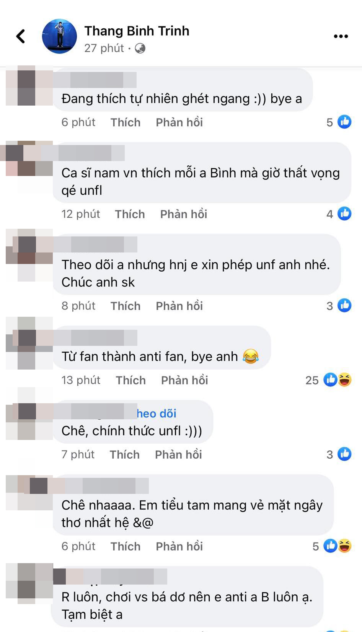Click the Theo dõi follow link beside the commenter name

pos(157,413)
